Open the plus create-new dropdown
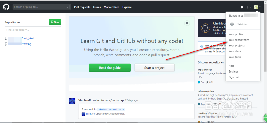The image size is (267, 123). [x=248, y=7]
